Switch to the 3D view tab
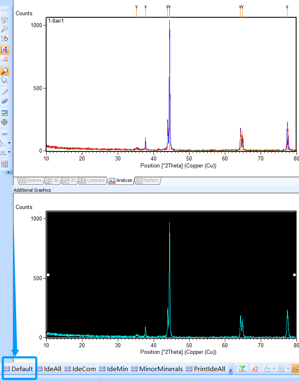Viewport: 299px width, 381px height. (53, 181)
